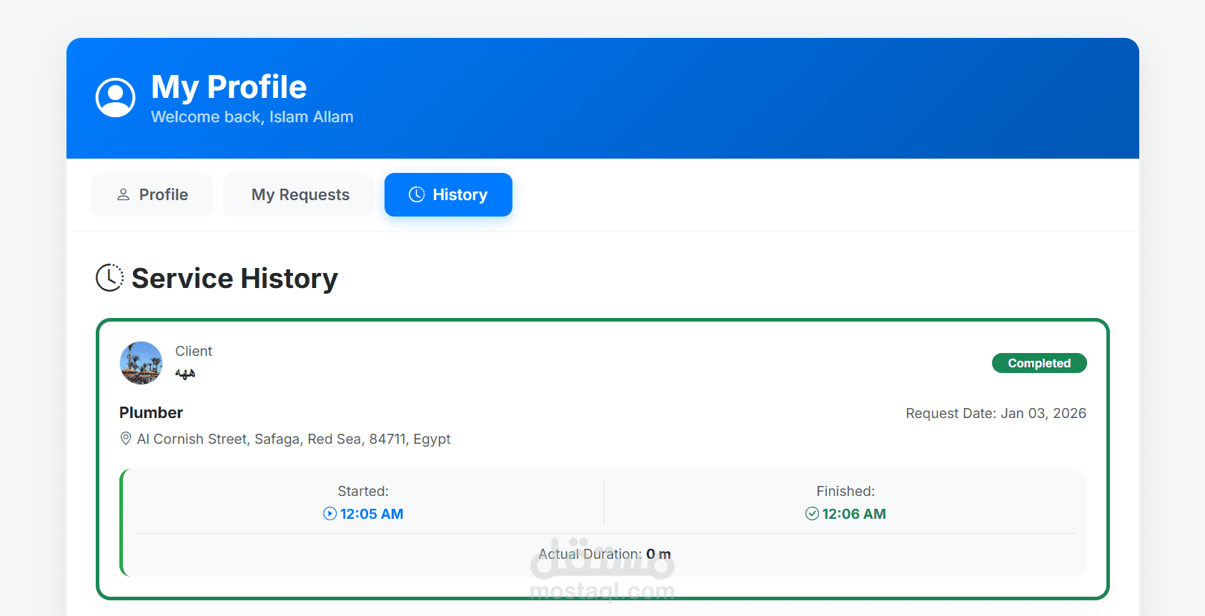Click the Actual Duration: 0 m text
The height and width of the screenshot is (616, 1205).
pos(605,554)
